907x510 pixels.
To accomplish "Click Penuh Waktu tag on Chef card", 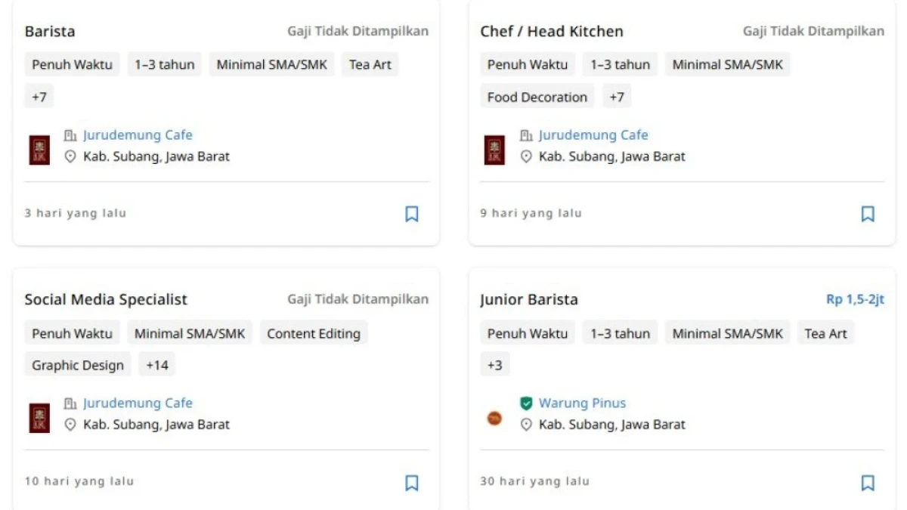I will point(528,64).
